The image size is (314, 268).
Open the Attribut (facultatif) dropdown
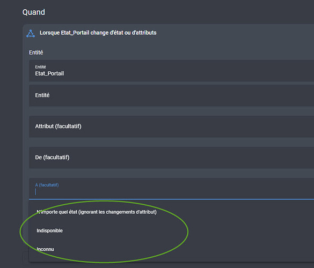click(x=171, y=126)
